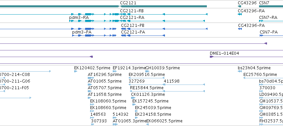Viewport: 283px width, 126px height.
Task: Click the DME1-014E04 purple feature marker
Action: tap(212, 57)
